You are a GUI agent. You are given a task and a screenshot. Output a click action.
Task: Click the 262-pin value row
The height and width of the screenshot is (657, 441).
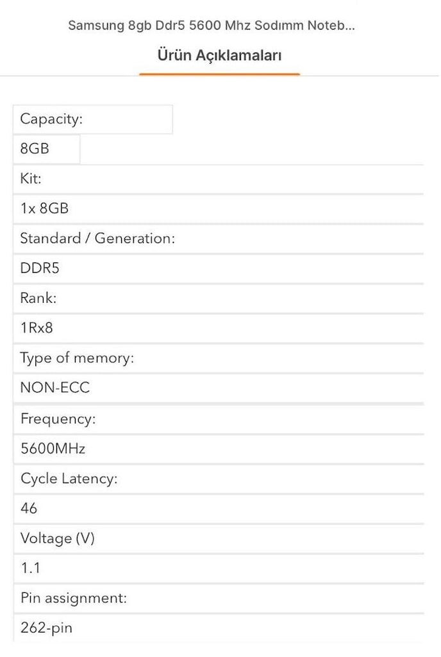219,628
